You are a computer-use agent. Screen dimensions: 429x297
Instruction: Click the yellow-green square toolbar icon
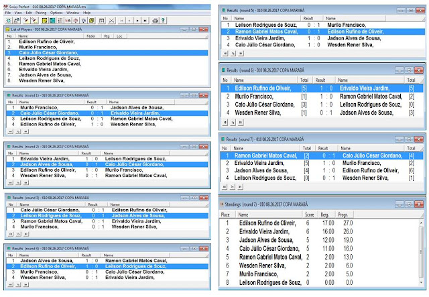pyautogui.click(x=91, y=20)
